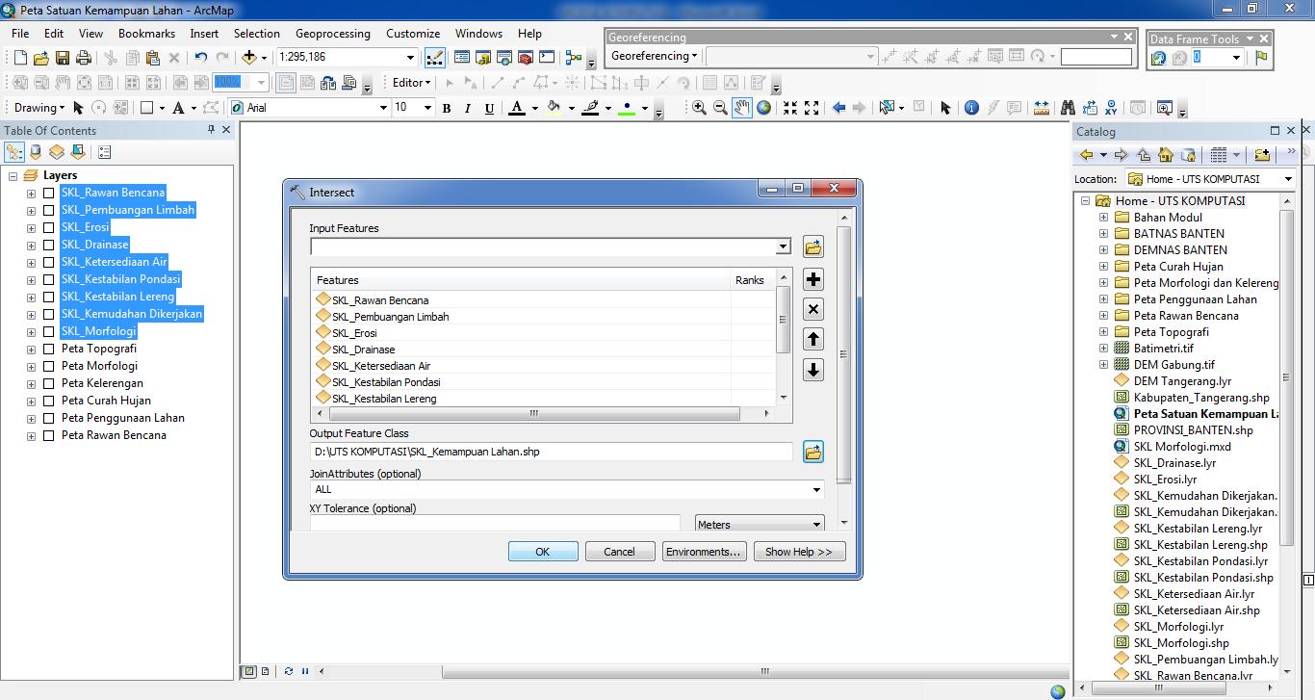Activate the Pan hand tool
Screen dimensions: 1315x700
[x=741, y=108]
